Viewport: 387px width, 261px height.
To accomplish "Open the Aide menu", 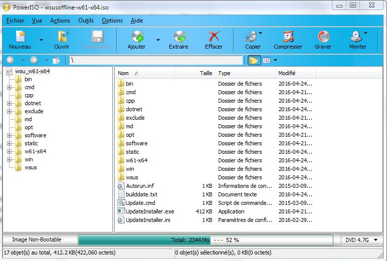I will 137,21.
